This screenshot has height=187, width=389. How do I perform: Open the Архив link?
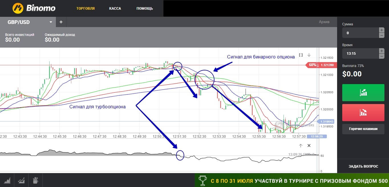click(324, 22)
